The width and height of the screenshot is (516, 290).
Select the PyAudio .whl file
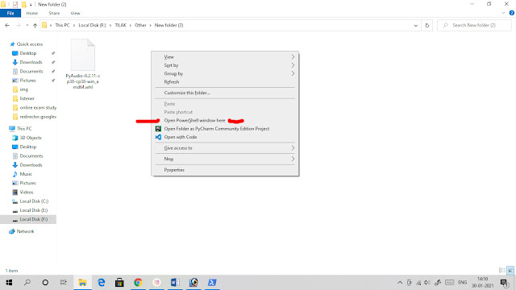83,64
